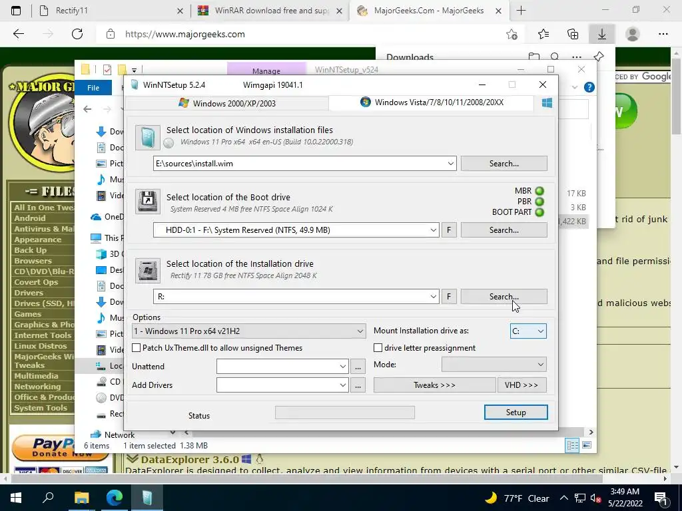This screenshot has width=682, height=511.
Task: Enable drive letter preassignment checkbox
Action: click(378, 347)
